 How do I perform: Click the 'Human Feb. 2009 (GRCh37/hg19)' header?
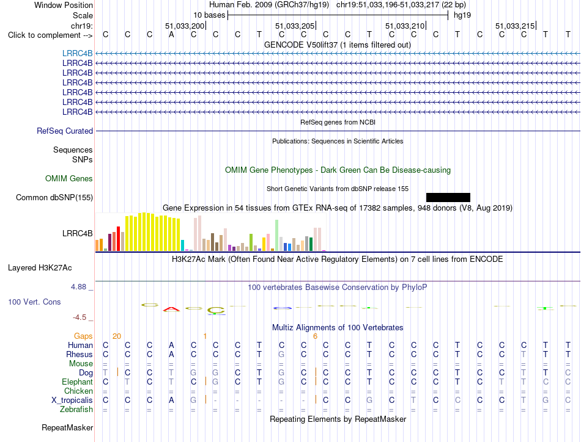tap(268, 5)
